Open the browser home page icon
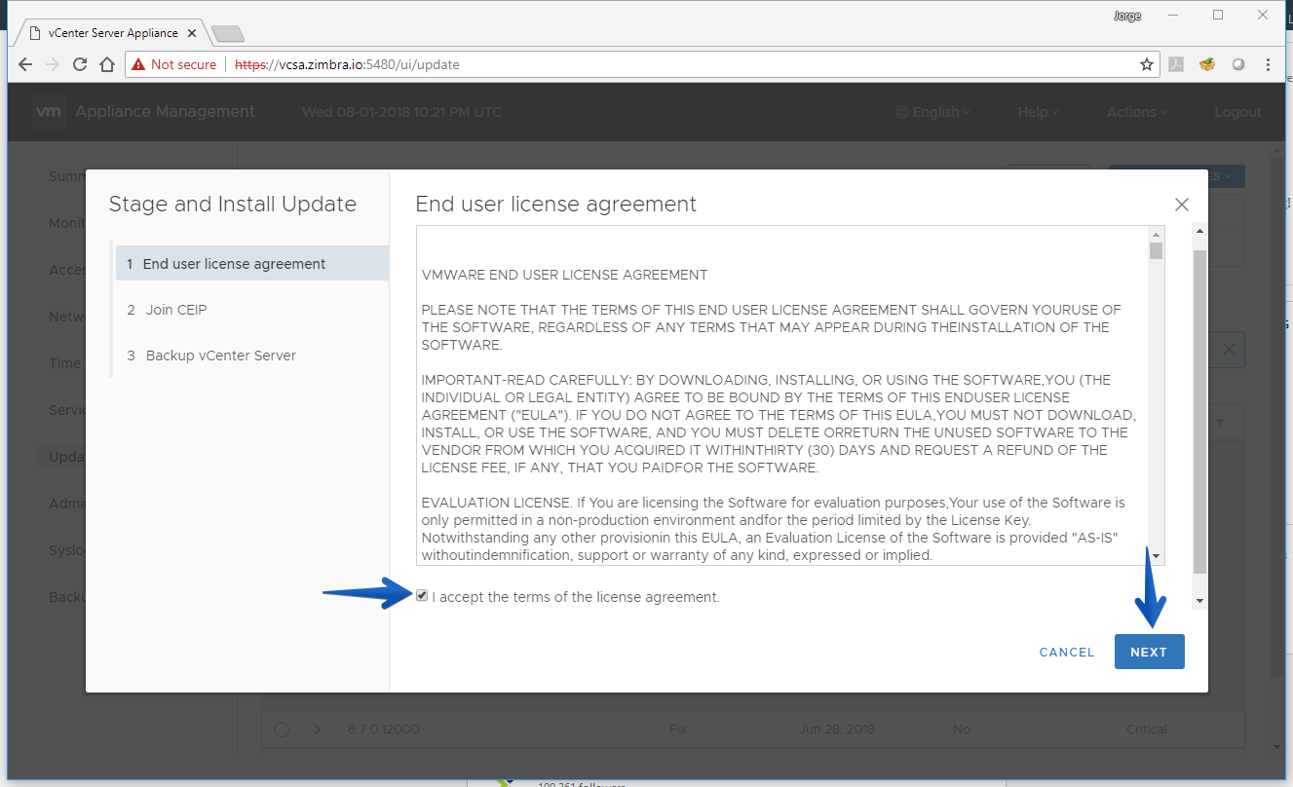The height and width of the screenshot is (787, 1293). 107,64
